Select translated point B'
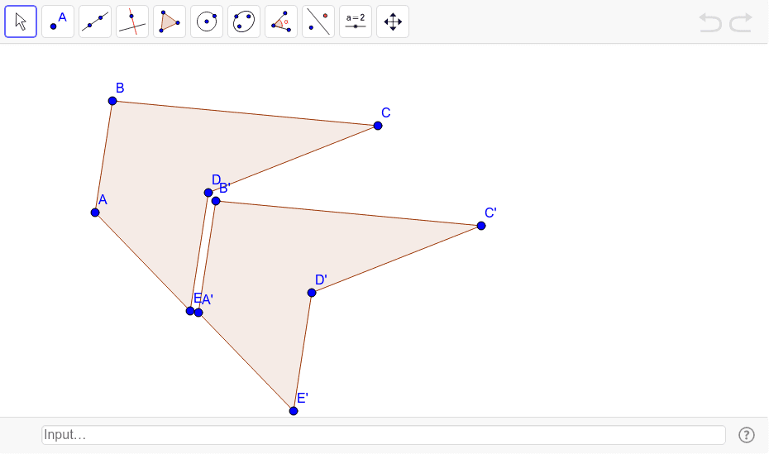 [216, 201]
